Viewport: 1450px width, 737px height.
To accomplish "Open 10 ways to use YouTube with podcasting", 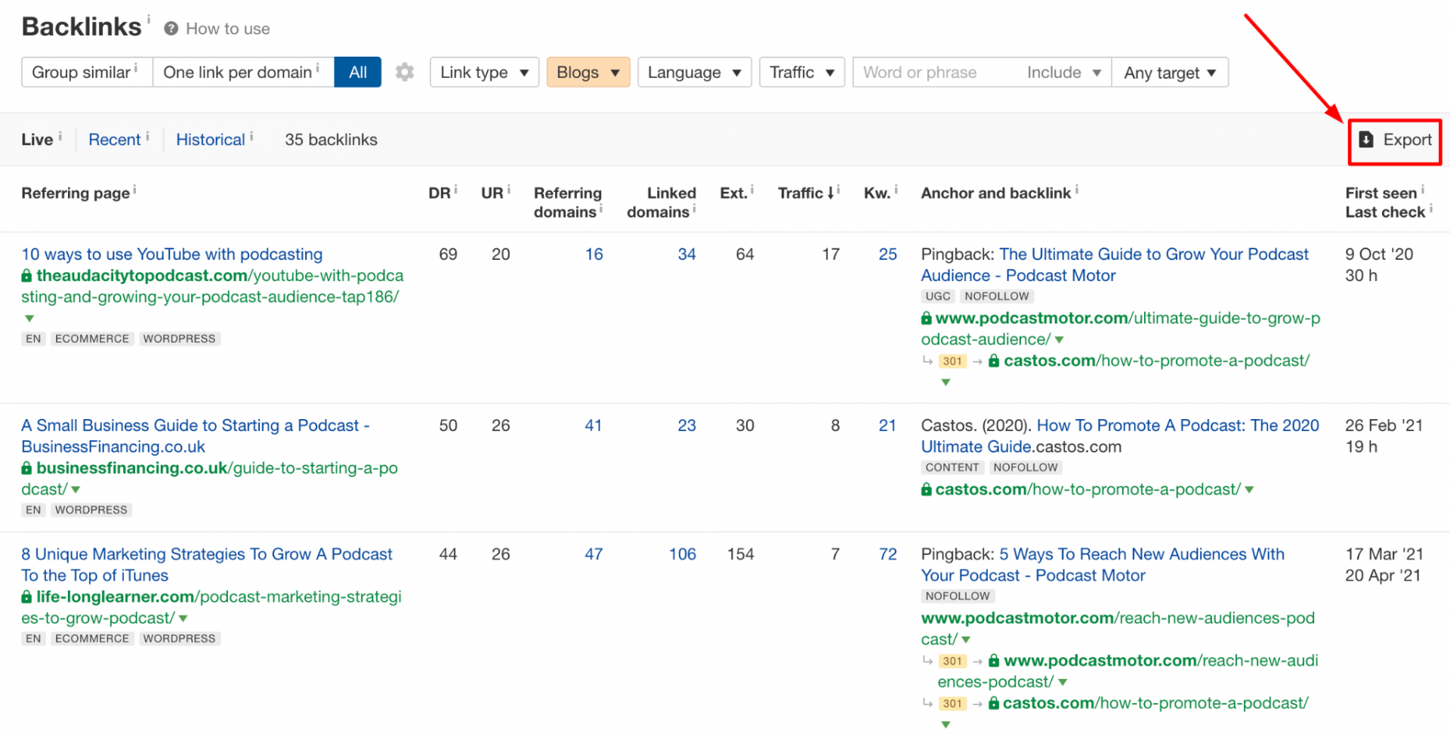I will [x=171, y=254].
